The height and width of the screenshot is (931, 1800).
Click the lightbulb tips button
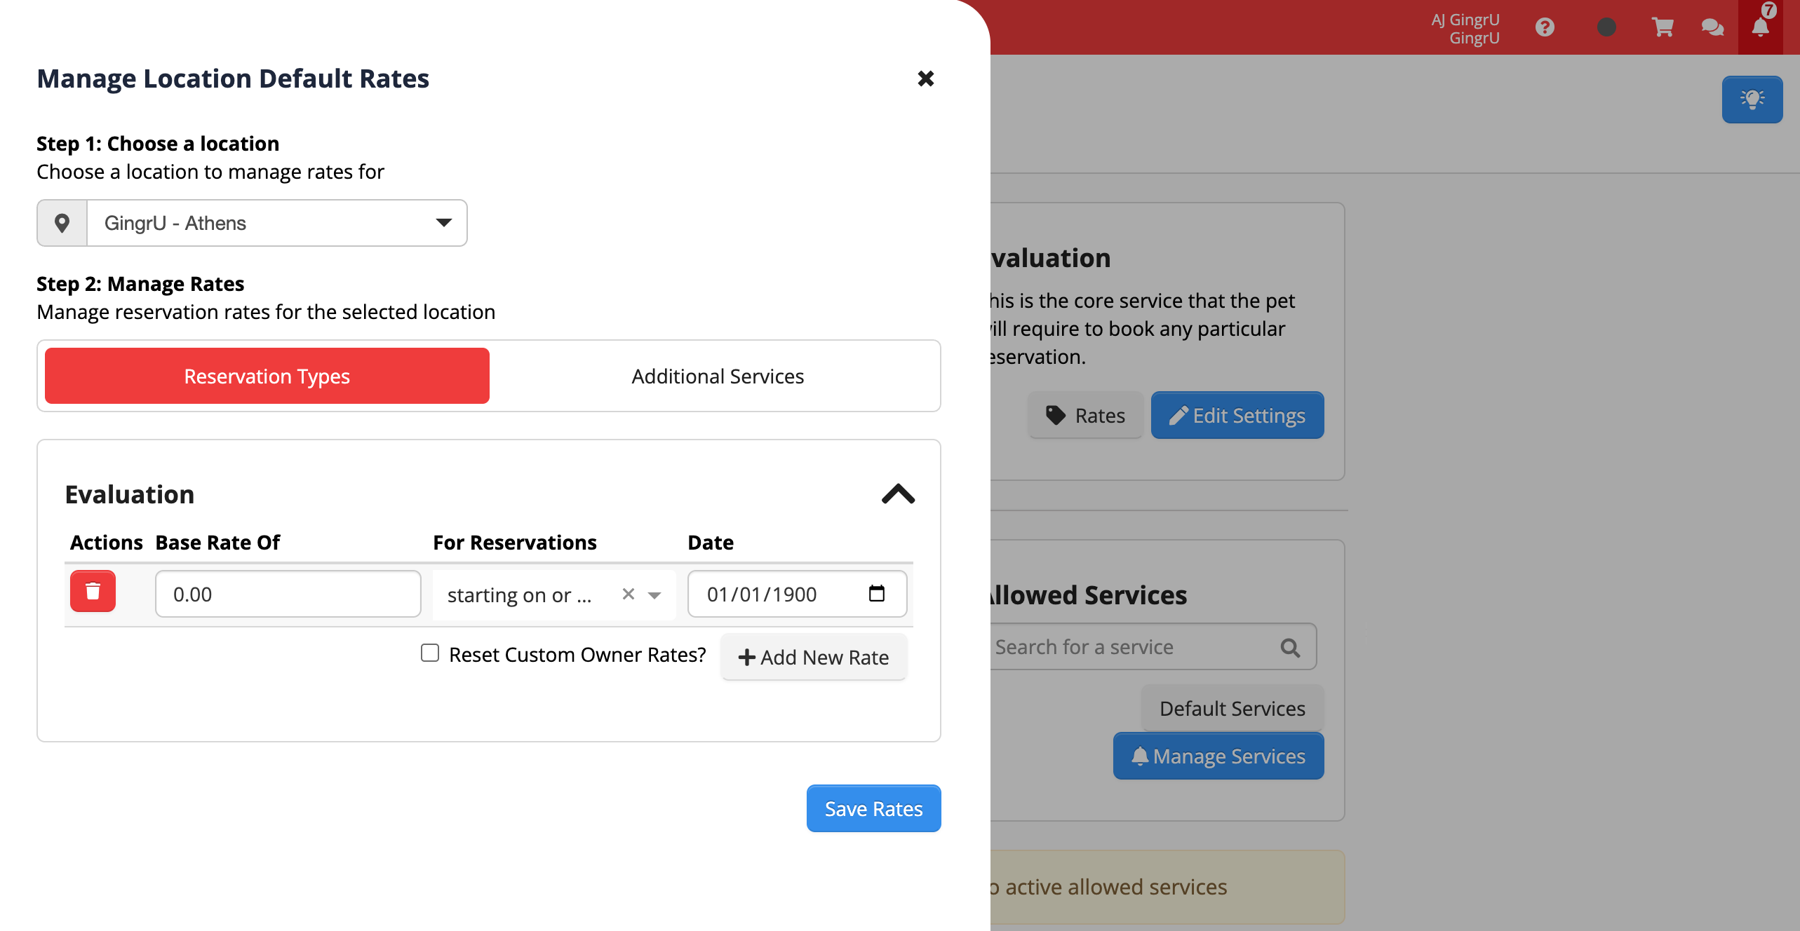pos(1752,100)
